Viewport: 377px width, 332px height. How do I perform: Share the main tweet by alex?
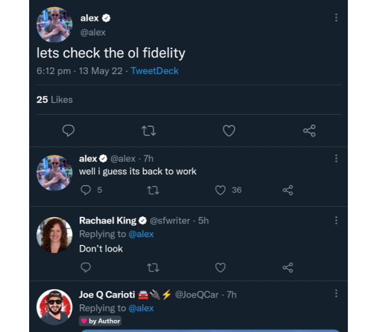(309, 131)
